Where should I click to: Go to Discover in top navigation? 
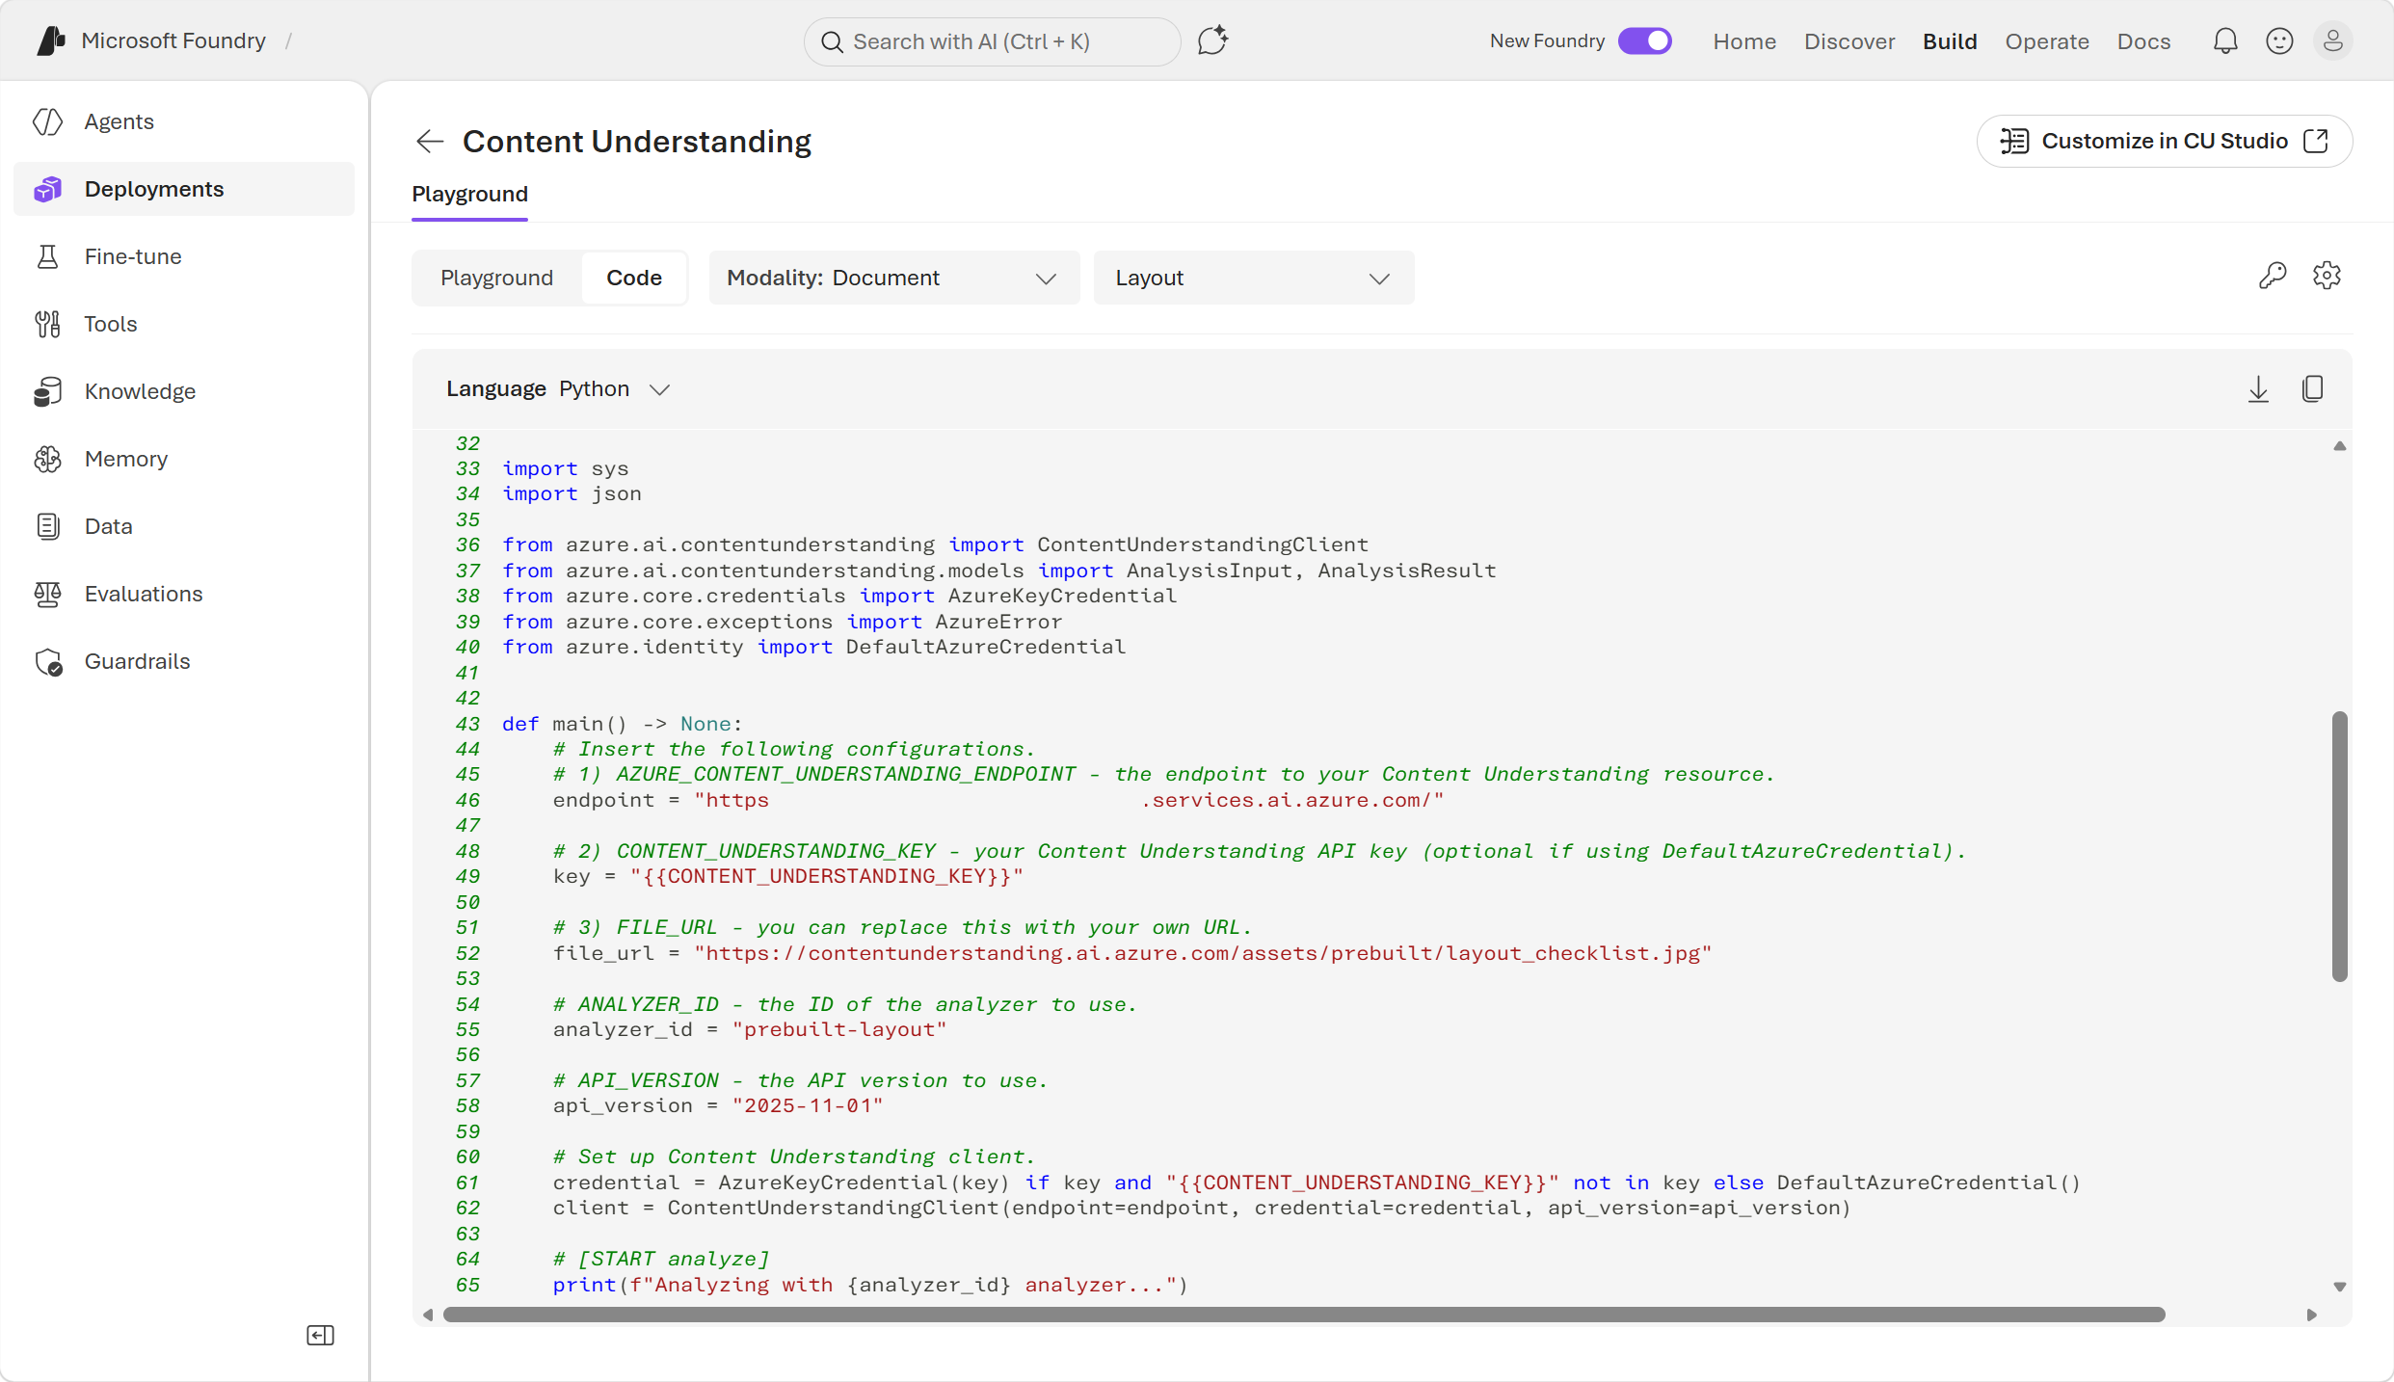pos(1849,41)
